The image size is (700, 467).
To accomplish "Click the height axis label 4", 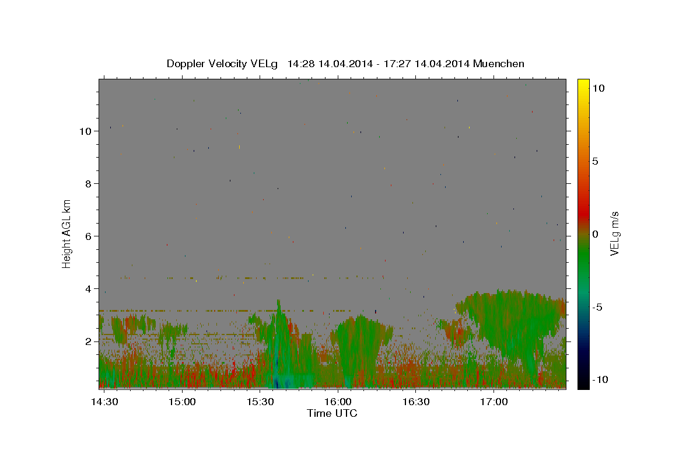I will click(x=89, y=289).
